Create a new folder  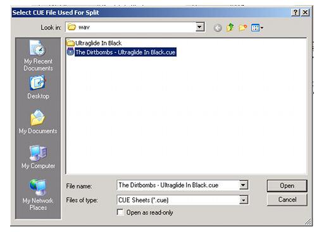[x=242, y=28]
